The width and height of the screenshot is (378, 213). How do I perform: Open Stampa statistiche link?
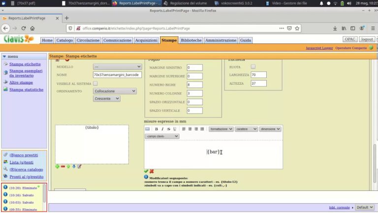tap(26, 90)
